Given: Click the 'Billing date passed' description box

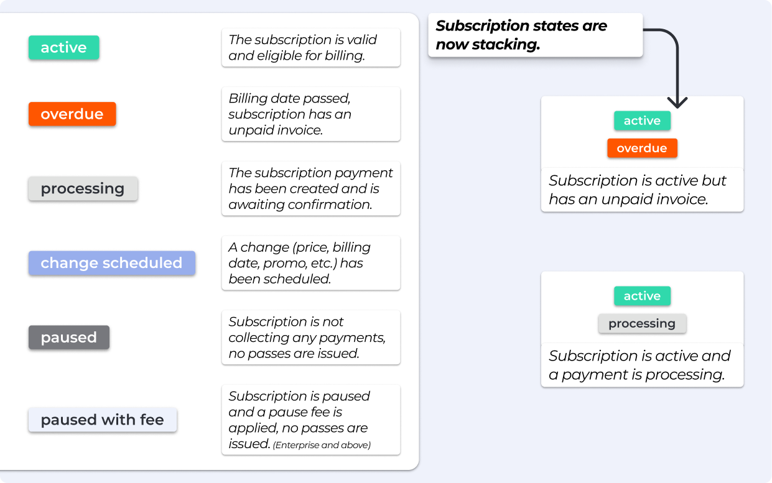Looking at the screenshot, I should (310, 114).
